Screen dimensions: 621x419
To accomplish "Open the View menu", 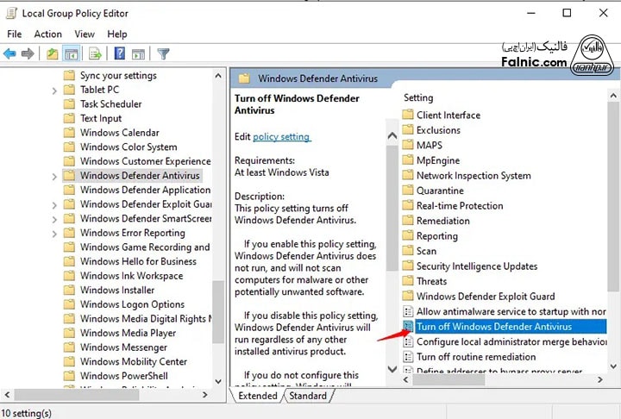I will pyautogui.click(x=85, y=34).
